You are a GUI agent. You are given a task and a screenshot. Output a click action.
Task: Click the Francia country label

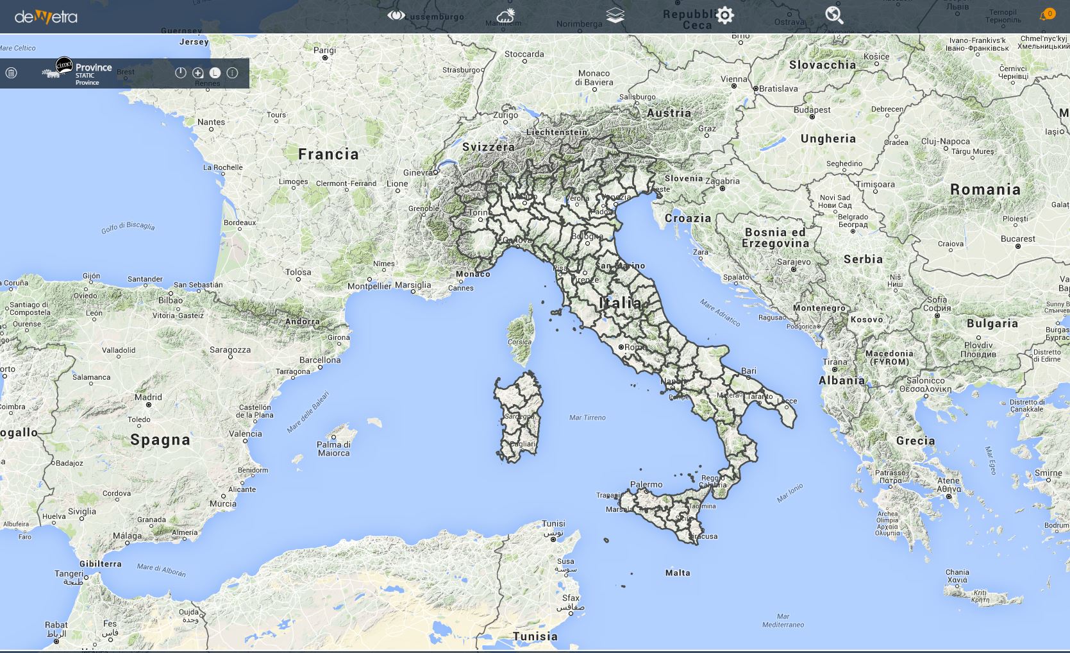click(328, 154)
